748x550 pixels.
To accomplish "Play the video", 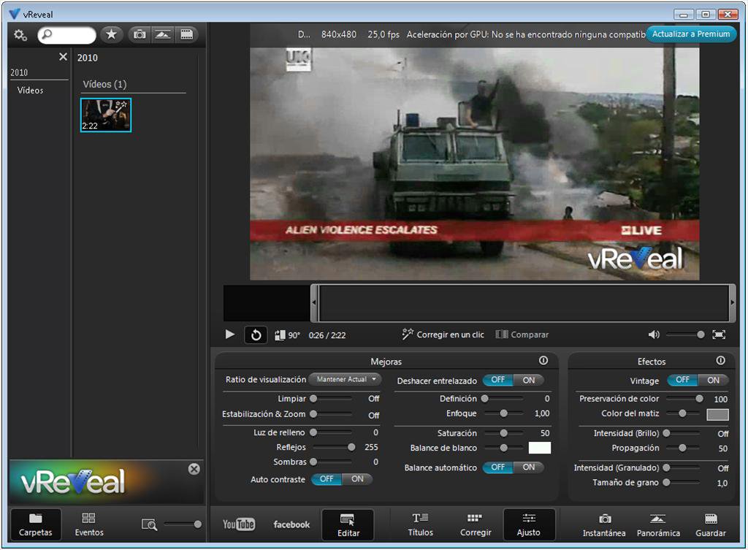I will tap(230, 335).
